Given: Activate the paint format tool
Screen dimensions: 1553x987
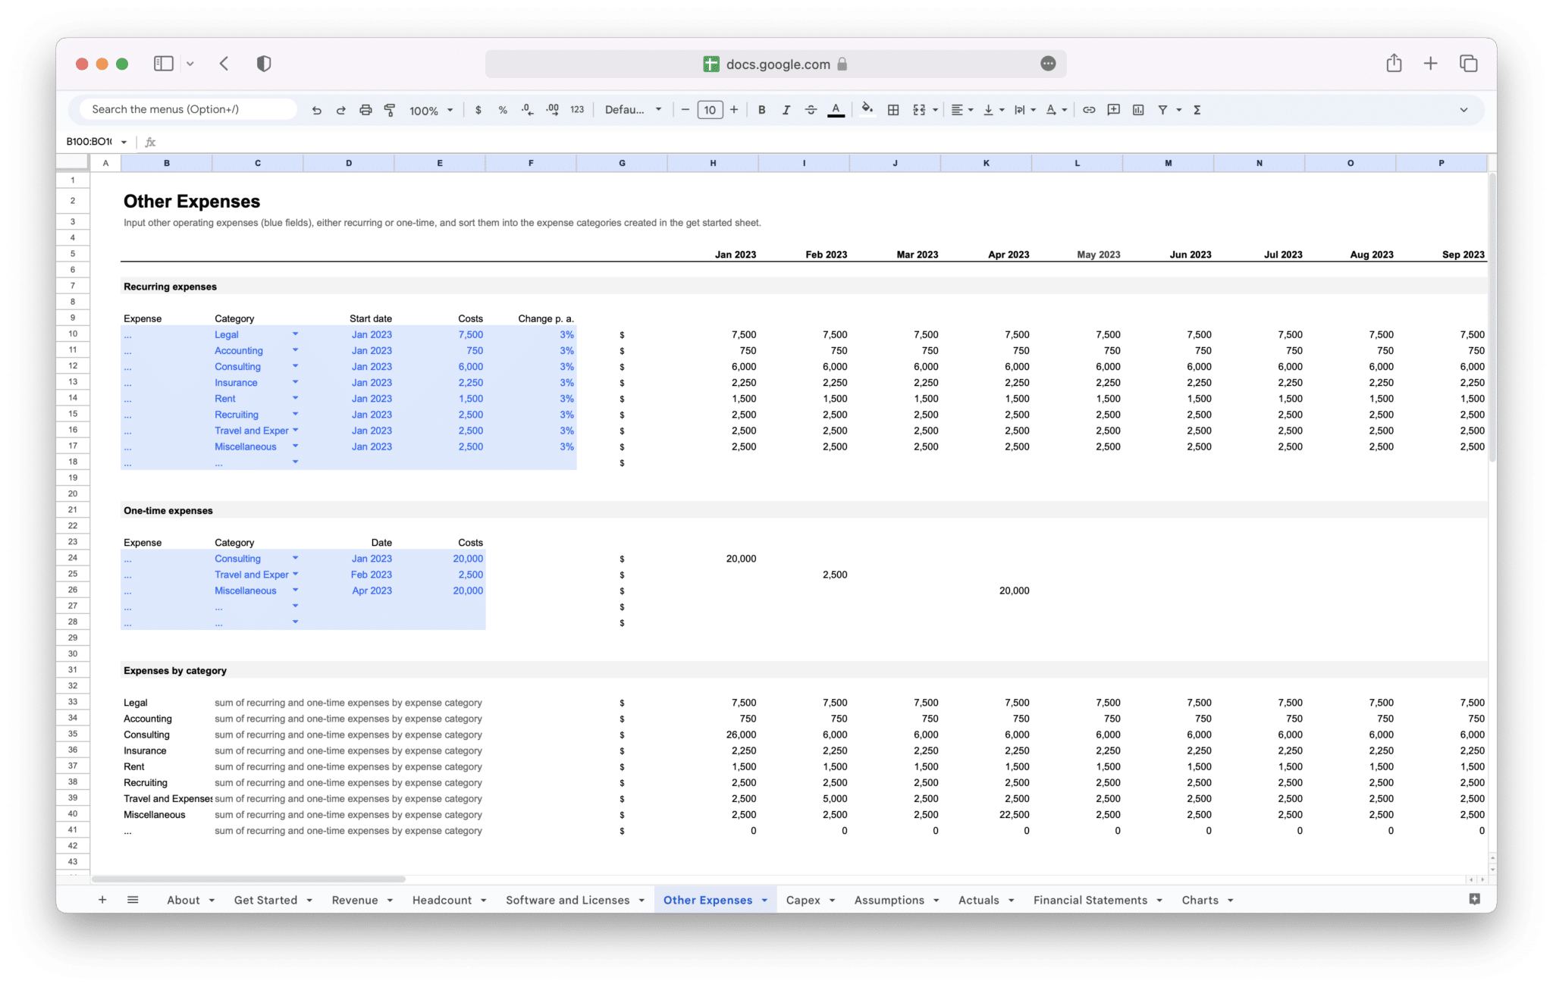Looking at the screenshot, I should coord(390,110).
